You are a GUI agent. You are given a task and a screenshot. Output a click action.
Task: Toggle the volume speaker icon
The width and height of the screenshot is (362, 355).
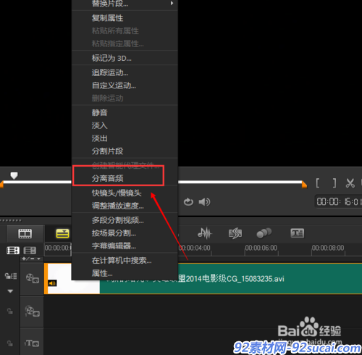(204, 201)
